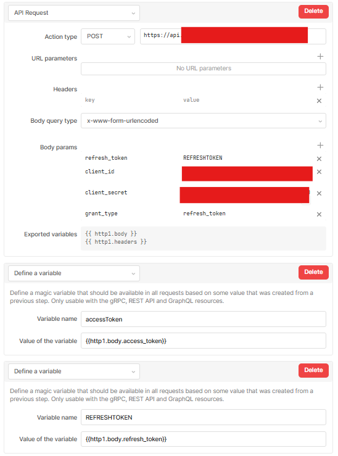Remove the grant_type body param
This screenshot has width=338, height=456.
tap(319, 214)
